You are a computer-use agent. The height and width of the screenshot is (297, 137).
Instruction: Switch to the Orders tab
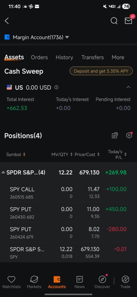pyautogui.click(x=39, y=57)
